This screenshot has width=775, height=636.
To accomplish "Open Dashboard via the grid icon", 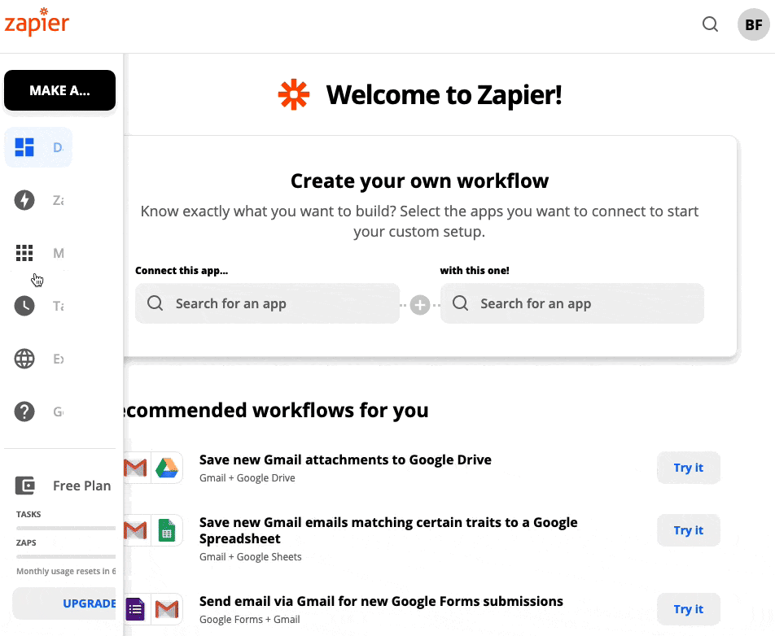I will coord(25,147).
